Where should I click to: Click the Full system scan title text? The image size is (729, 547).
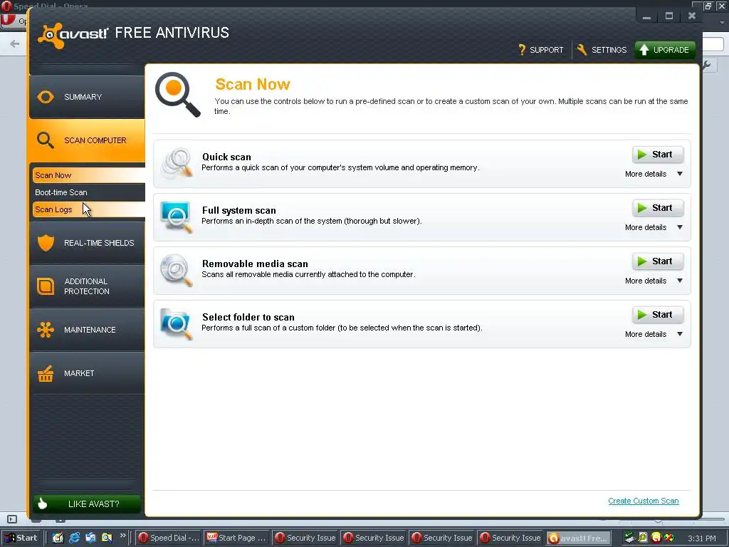[x=239, y=210]
